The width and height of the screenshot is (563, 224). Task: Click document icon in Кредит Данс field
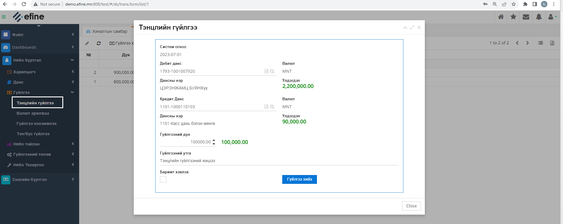click(x=266, y=107)
